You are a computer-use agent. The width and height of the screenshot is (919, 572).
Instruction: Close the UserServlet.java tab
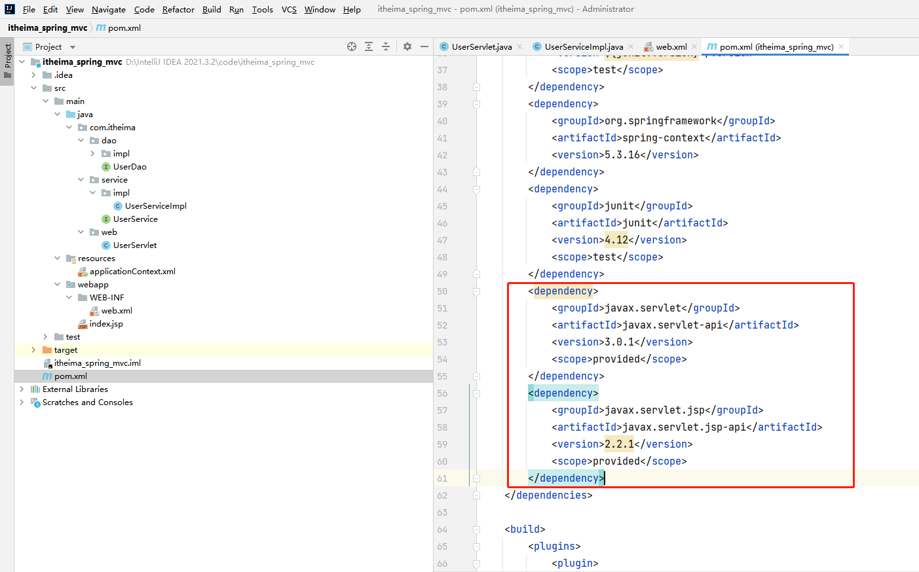519,46
